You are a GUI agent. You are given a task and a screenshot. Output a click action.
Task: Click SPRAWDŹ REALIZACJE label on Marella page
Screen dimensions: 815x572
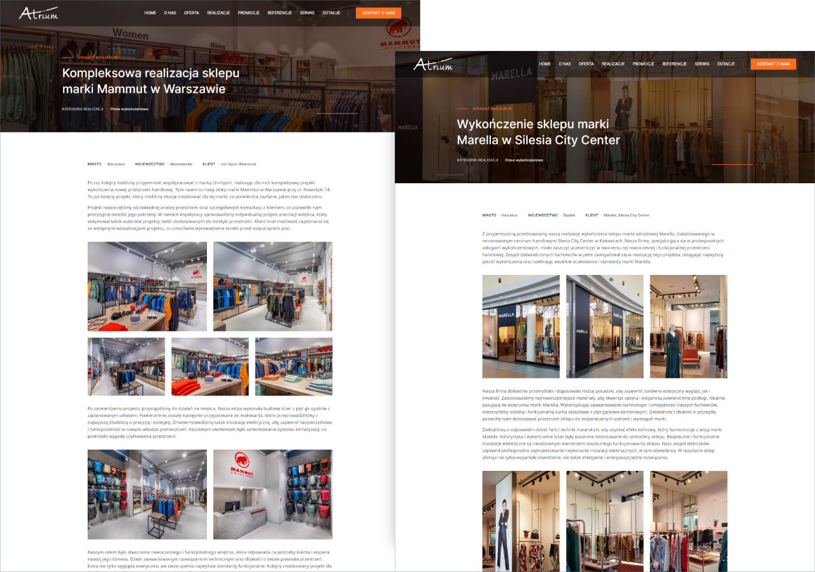tap(492, 109)
